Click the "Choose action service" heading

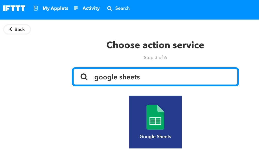click(155, 45)
